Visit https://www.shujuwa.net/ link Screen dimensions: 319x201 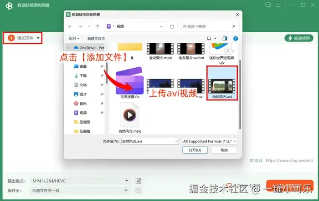coord(289,161)
